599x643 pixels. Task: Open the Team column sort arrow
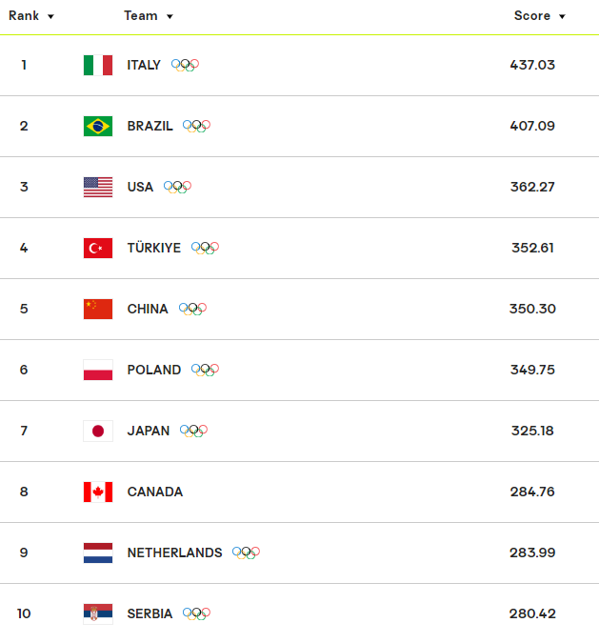click(170, 16)
